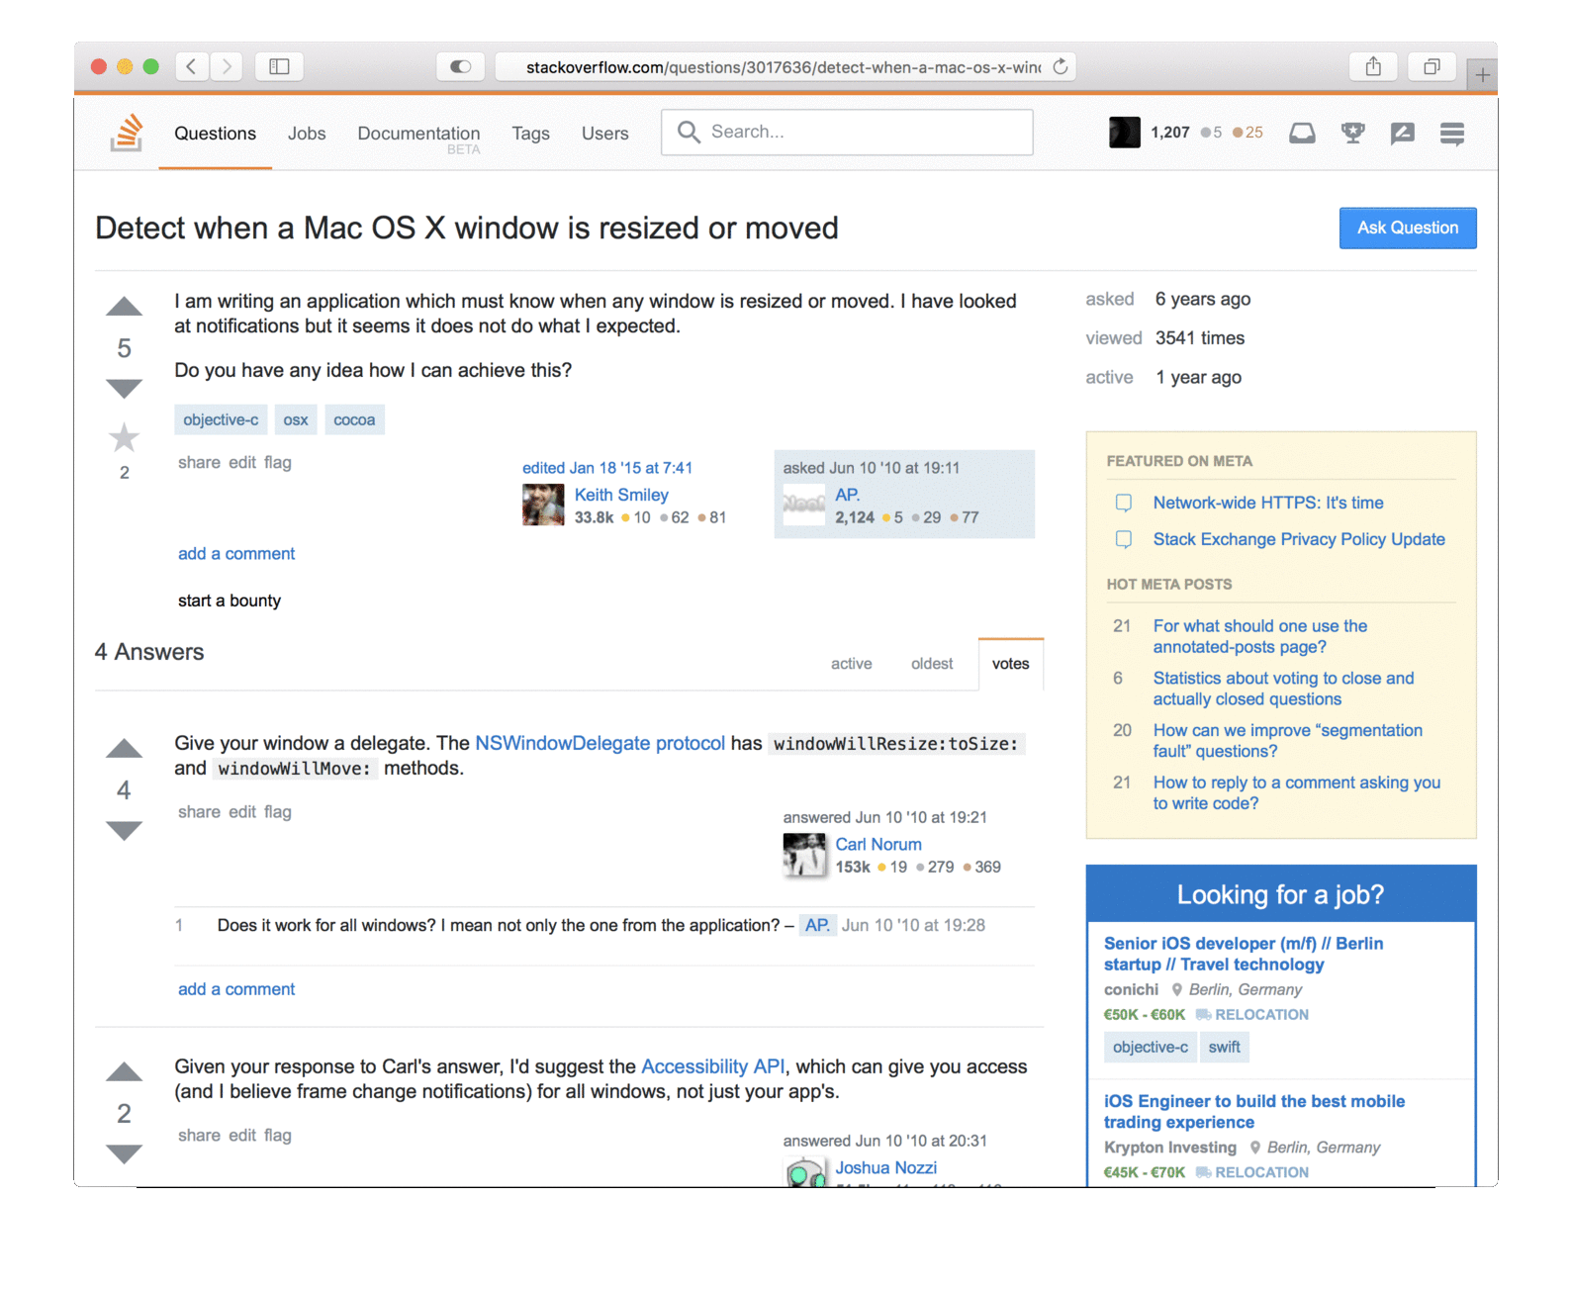Open Carl Norum's profile
1571x1291 pixels.
click(x=878, y=844)
